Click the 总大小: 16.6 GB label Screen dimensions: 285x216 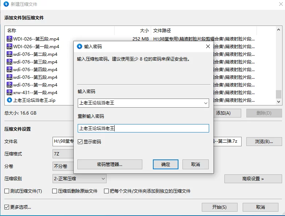pyautogui.click(x=20, y=113)
